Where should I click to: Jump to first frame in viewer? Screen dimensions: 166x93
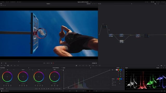coord(44,63)
